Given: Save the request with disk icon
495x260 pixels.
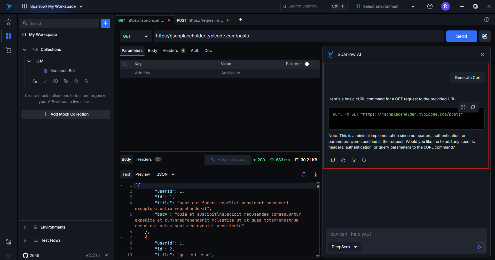Looking at the screenshot, I should [x=485, y=36].
